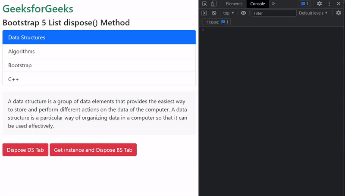The image size is (345, 196).
Task: Show the console sidebar panel
Action: [x=204, y=13]
